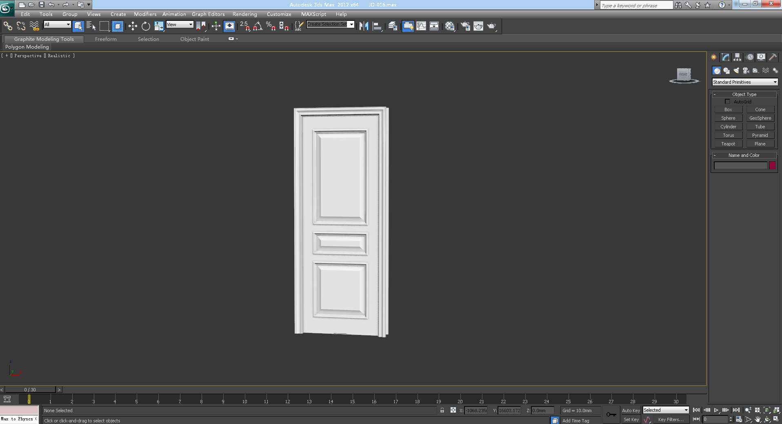Click the Set Key button
The width and height of the screenshot is (782, 424).
click(x=631, y=420)
